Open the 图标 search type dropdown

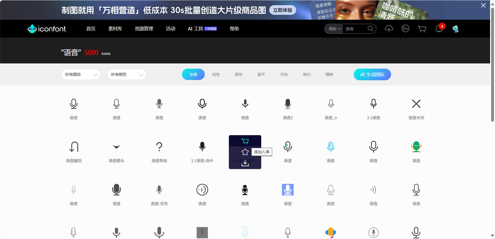335,29
